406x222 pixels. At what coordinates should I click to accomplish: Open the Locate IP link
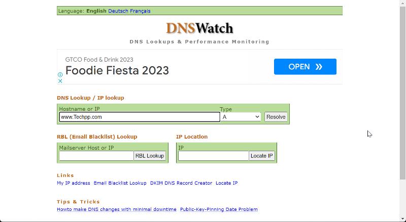click(226, 183)
